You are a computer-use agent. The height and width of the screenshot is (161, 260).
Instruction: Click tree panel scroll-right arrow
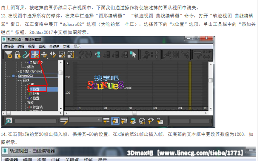click(x=61, y=113)
